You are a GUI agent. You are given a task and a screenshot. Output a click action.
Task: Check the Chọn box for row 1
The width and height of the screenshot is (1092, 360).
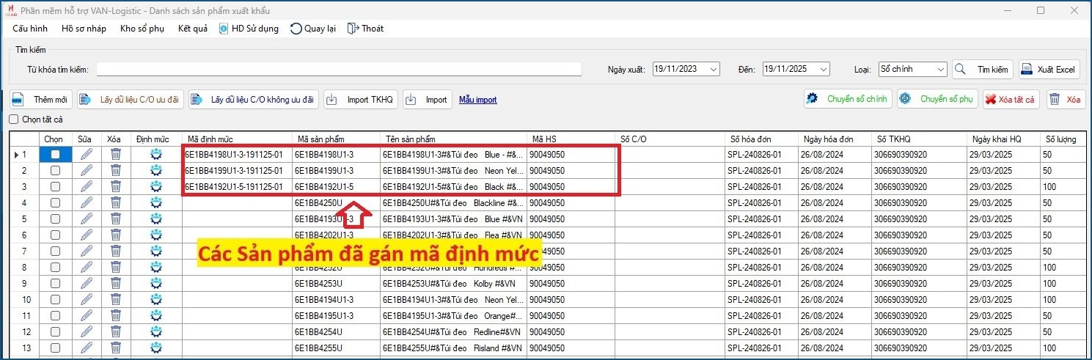tap(55, 155)
